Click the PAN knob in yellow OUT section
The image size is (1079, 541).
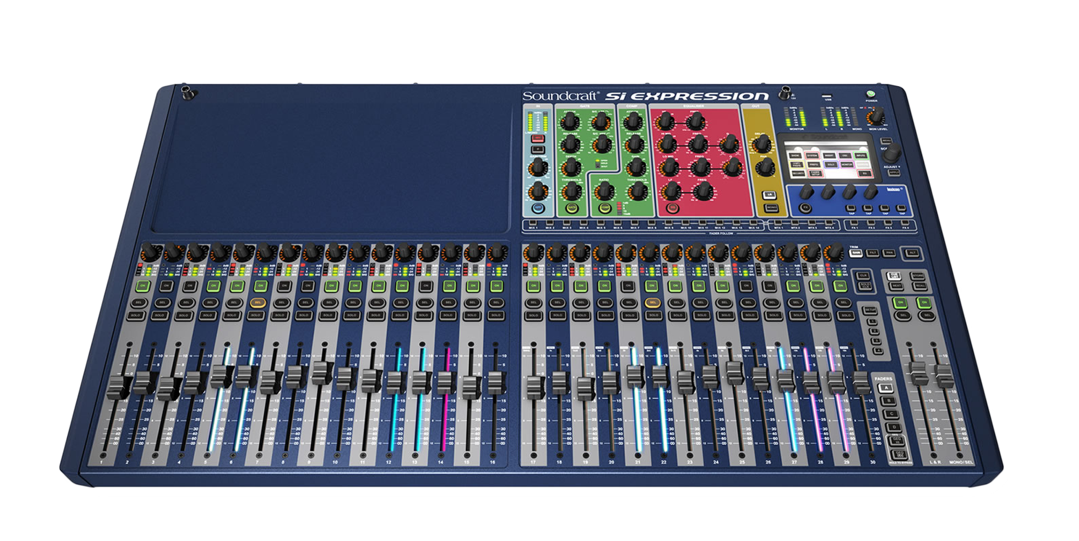tap(764, 168)
